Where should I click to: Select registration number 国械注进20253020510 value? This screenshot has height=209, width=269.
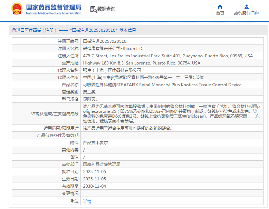coord(105,41)
